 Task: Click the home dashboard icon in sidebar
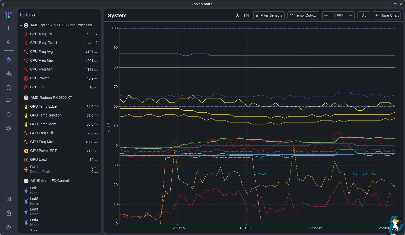coord(9,60)
